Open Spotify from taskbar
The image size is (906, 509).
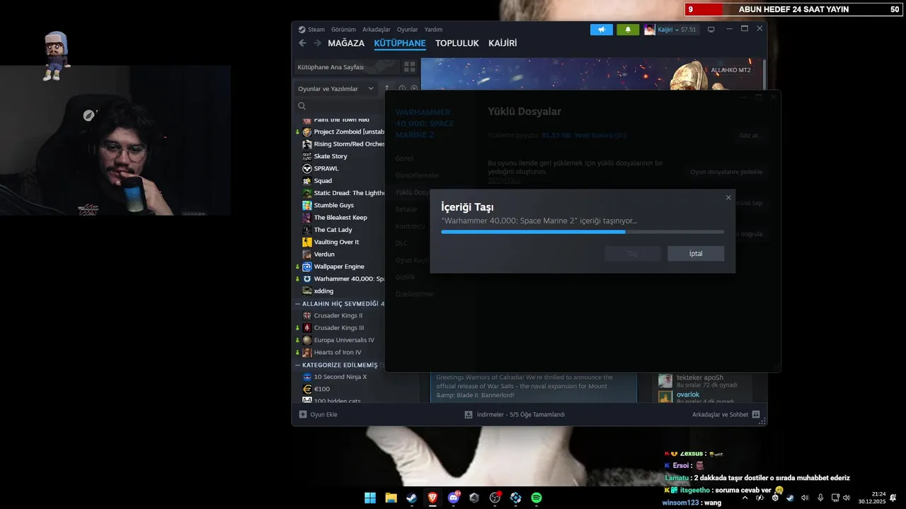coord(537,498)
